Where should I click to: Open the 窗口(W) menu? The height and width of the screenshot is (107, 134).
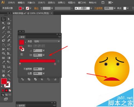point(82,3)
